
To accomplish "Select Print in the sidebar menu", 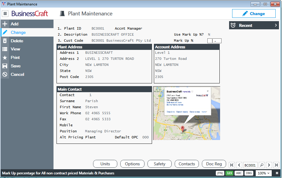I will tap(27, 57).
